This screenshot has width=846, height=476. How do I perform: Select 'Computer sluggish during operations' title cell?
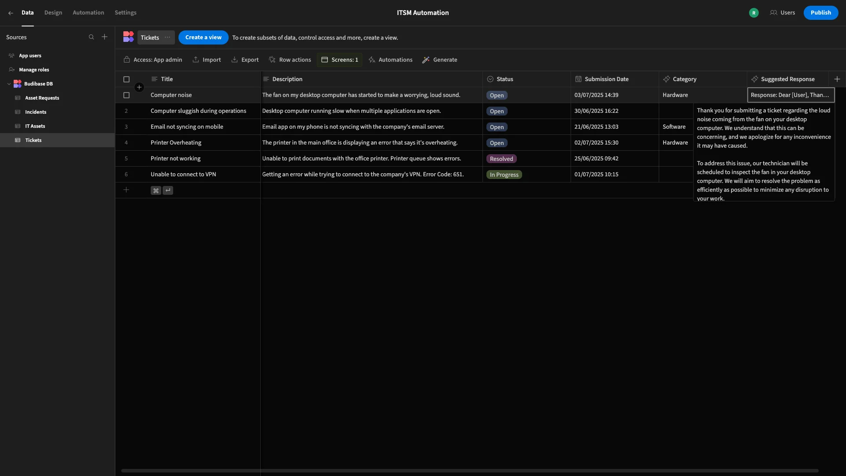(x=204, y=111)
